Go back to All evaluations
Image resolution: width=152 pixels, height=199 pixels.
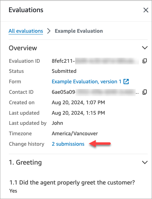pos(26,31)
